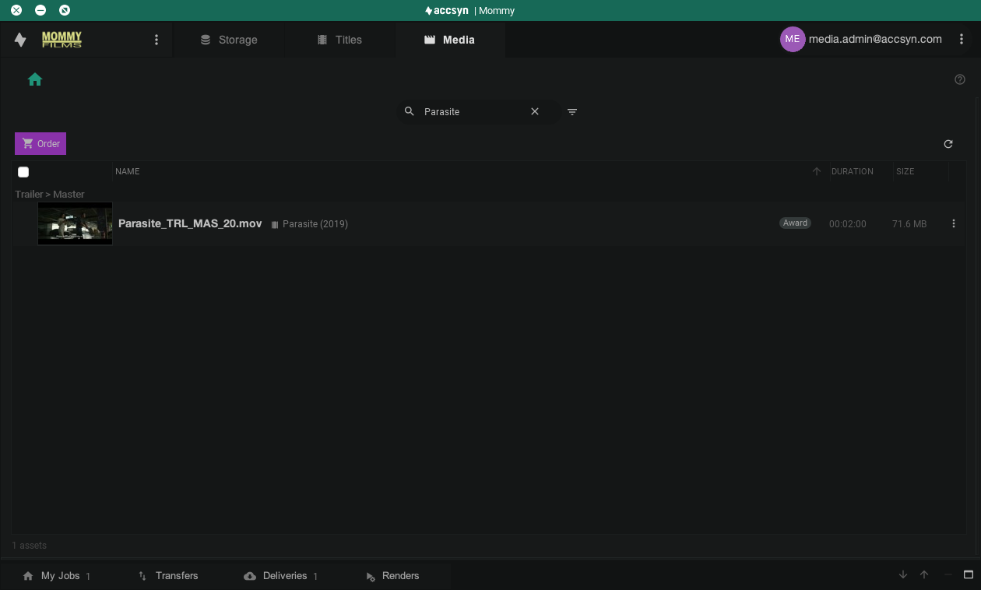Click the accsyn lightning logo icon
Viewport: 981px width, 590px height.
point(21,40)
